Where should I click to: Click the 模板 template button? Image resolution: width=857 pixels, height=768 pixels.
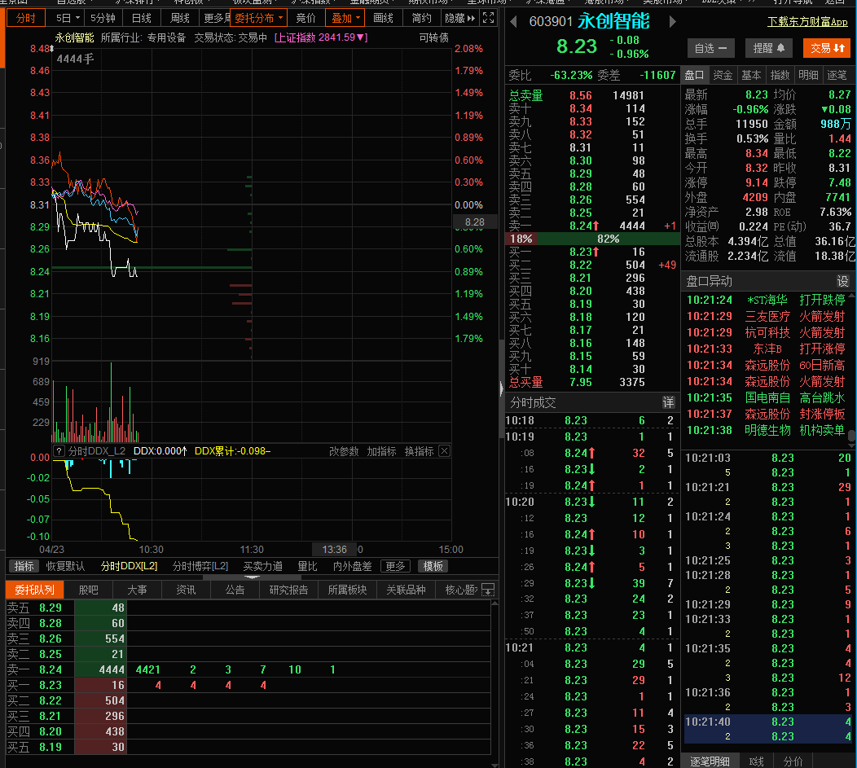click(433, 566)
